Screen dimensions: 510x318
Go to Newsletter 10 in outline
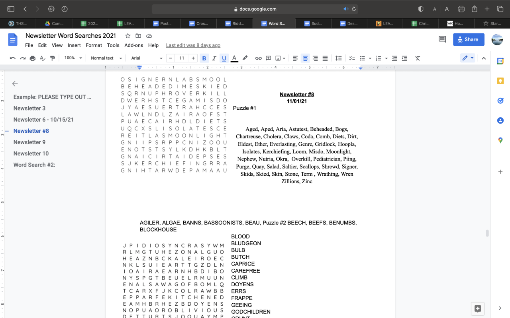point(31,153)
